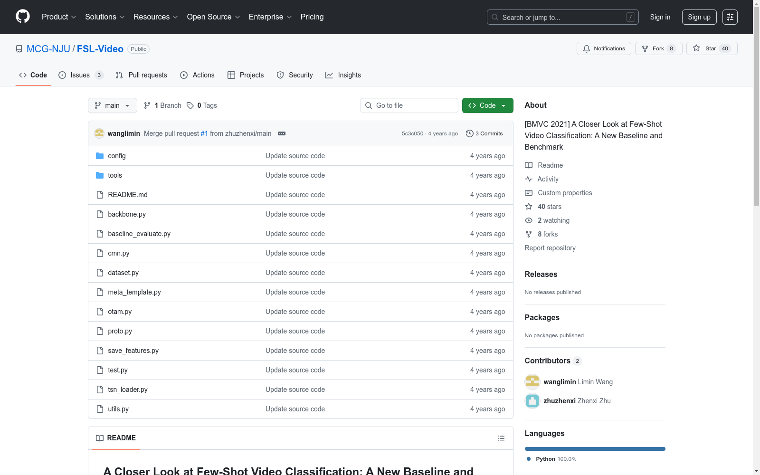Open the otam.py file
The width and height of the screenshot is (760, 475).
(x=120, y=312)
